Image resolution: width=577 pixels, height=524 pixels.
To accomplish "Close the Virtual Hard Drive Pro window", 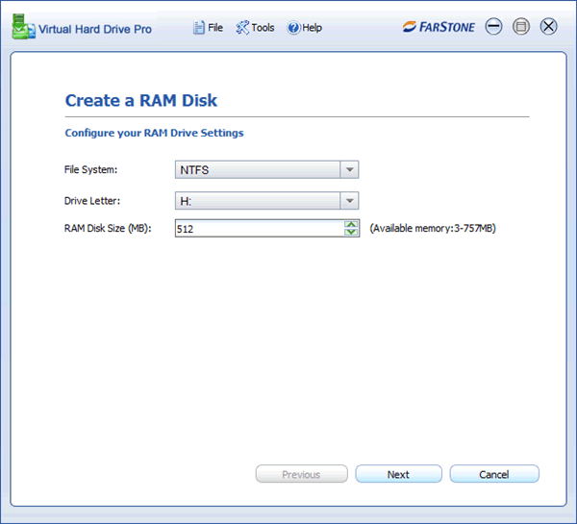I will tap(549, 27).
